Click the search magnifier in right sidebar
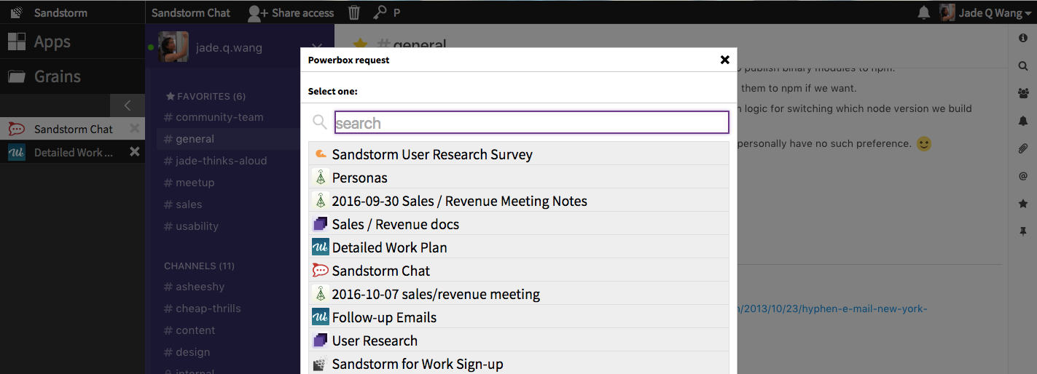This screenshot has width=1037, height=374. point(1022,65)
